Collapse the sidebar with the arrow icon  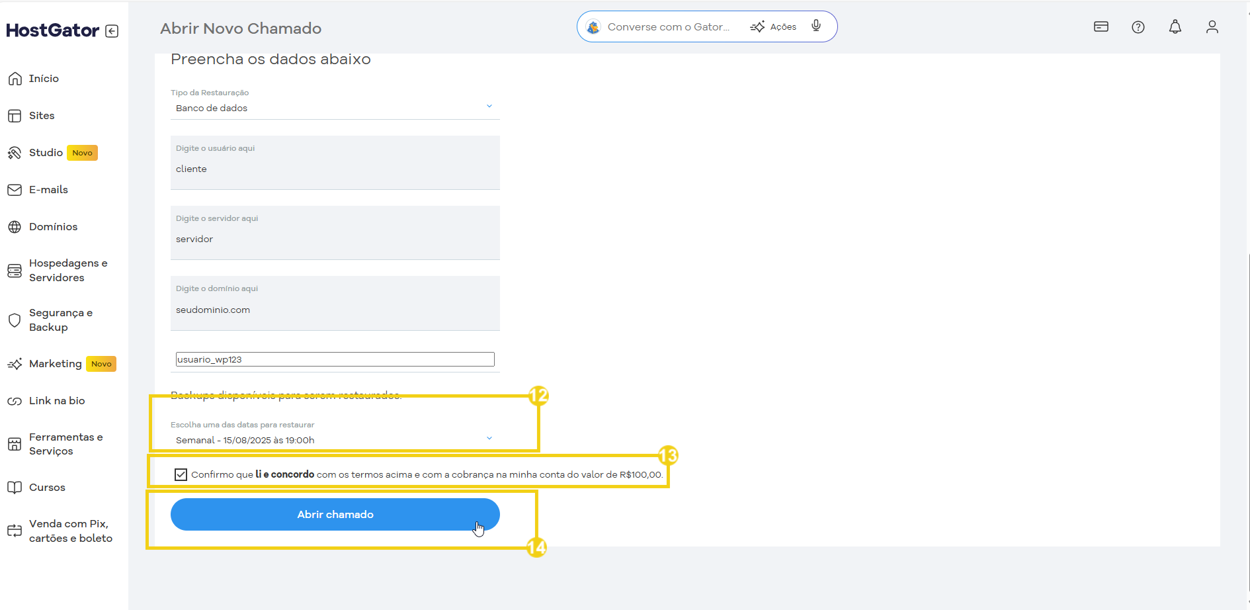coord(112,31)
